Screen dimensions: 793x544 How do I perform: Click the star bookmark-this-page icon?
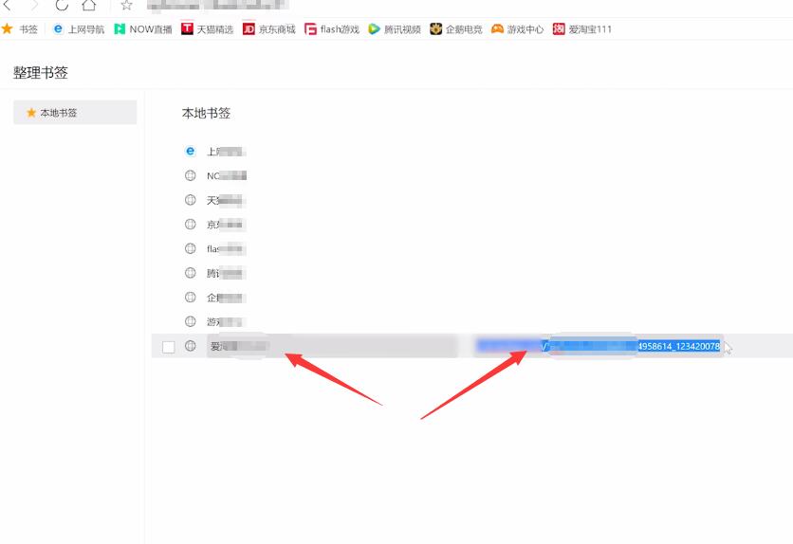(126, 6)
